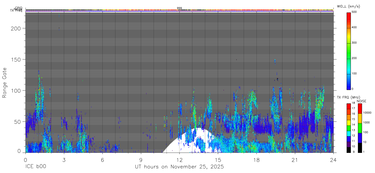The image size is (375, 173).
Task: Click the 10000 label on the NOISE legend
Action: 368,113
